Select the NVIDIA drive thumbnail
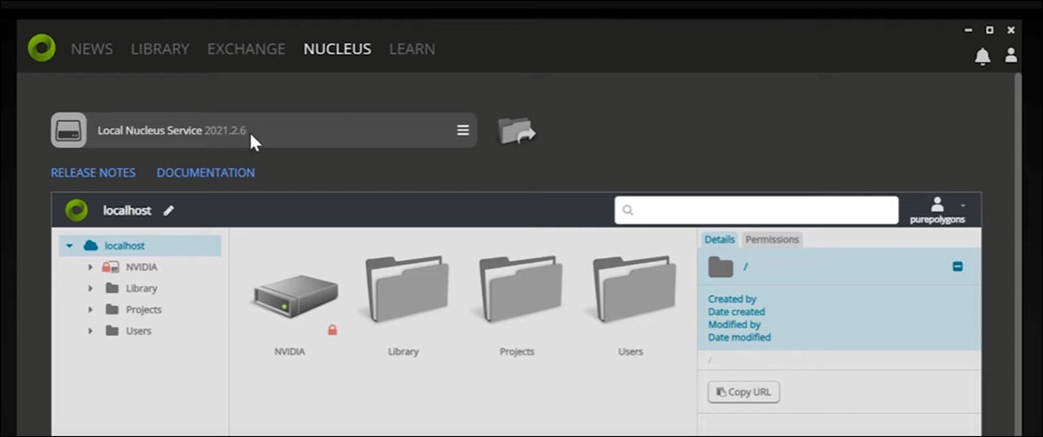1043x437 pixels. click(296, 296)
